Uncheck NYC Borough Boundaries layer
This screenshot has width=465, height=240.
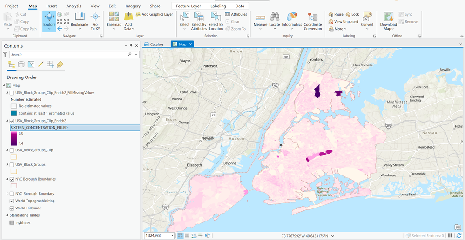coord(12,179)
